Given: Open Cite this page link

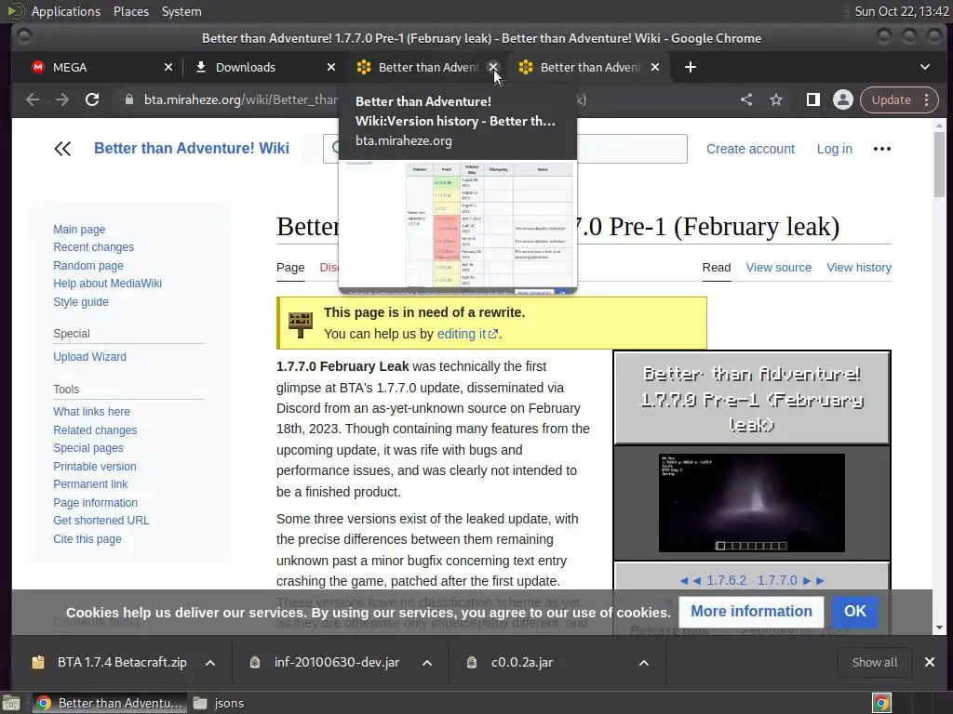Looking at the screenshot, I should (x=87, y=538).
